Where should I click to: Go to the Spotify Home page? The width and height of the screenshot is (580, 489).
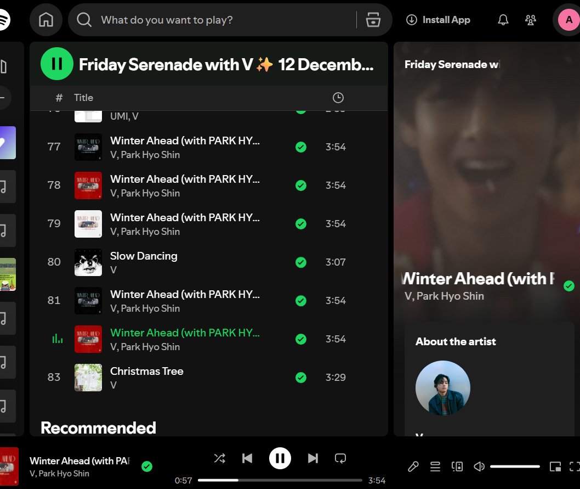[x=46, y=20]
